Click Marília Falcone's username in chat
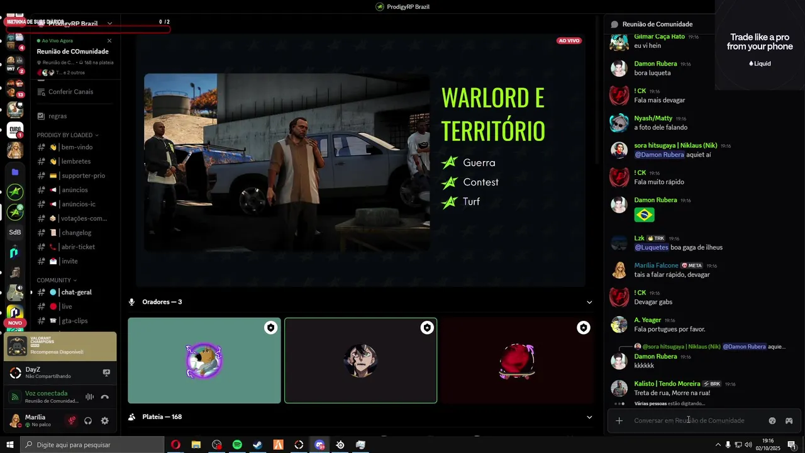The width and height of the screenshot is (805, 453). tap(656, 266)
